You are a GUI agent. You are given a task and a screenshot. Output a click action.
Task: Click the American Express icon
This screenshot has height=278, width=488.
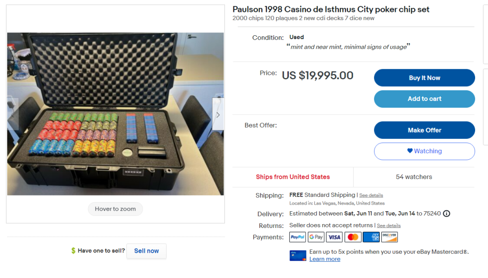(x=371, y=237)
